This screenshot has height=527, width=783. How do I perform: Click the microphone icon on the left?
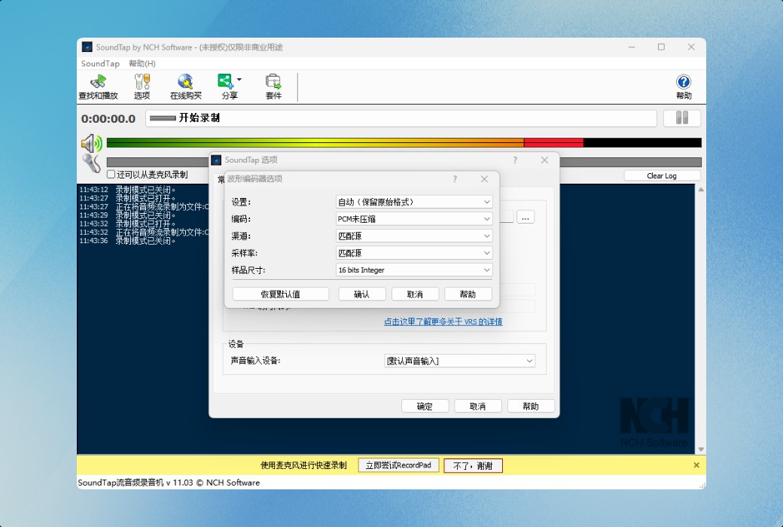[x=91, y=164]
